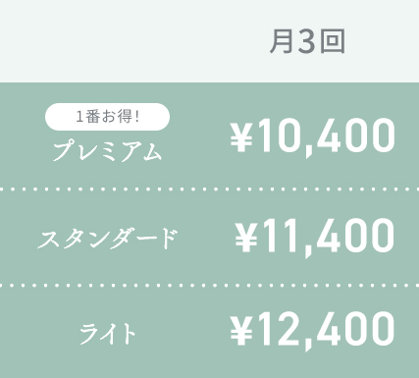Click the ム character of プレミアム
This screenshot has height=378, width=419.
(152, 152)
